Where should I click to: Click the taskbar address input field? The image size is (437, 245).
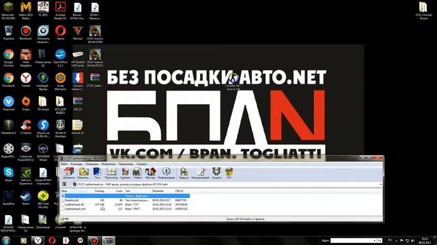[352, 240]
